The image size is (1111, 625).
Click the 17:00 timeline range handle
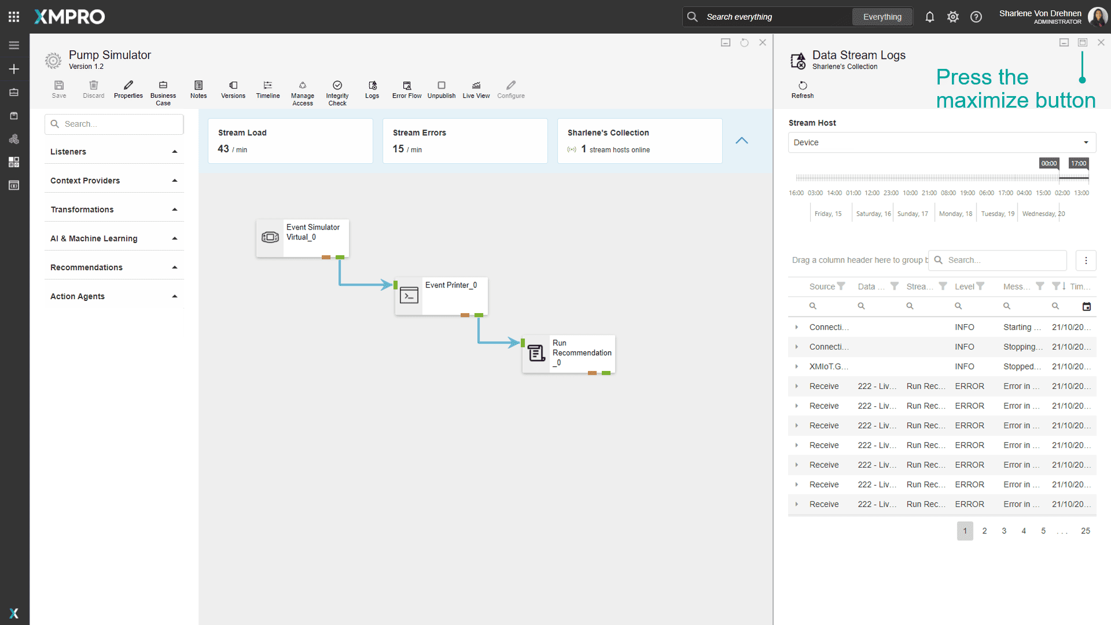pos(1079,163)
